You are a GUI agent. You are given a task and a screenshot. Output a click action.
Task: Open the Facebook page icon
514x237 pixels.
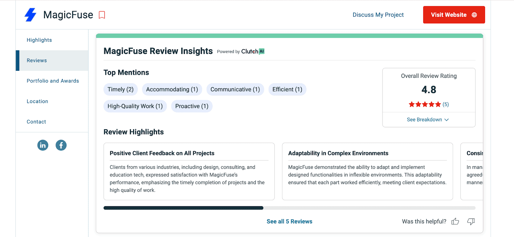click(x=61, y=145)
